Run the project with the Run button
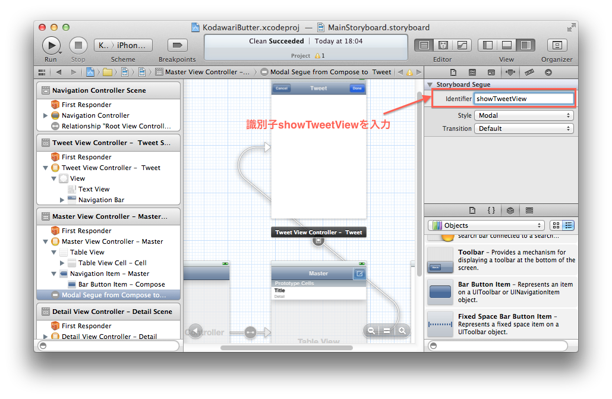The image size is (612, 399). [51, 45]
